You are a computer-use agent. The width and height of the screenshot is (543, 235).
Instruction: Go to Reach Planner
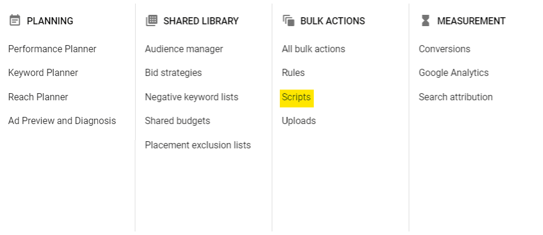coord(38,97)
